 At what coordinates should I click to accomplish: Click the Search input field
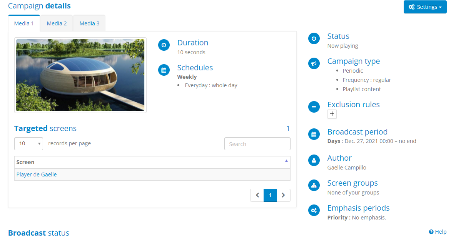pyautogui.click(x=257, y=144)
